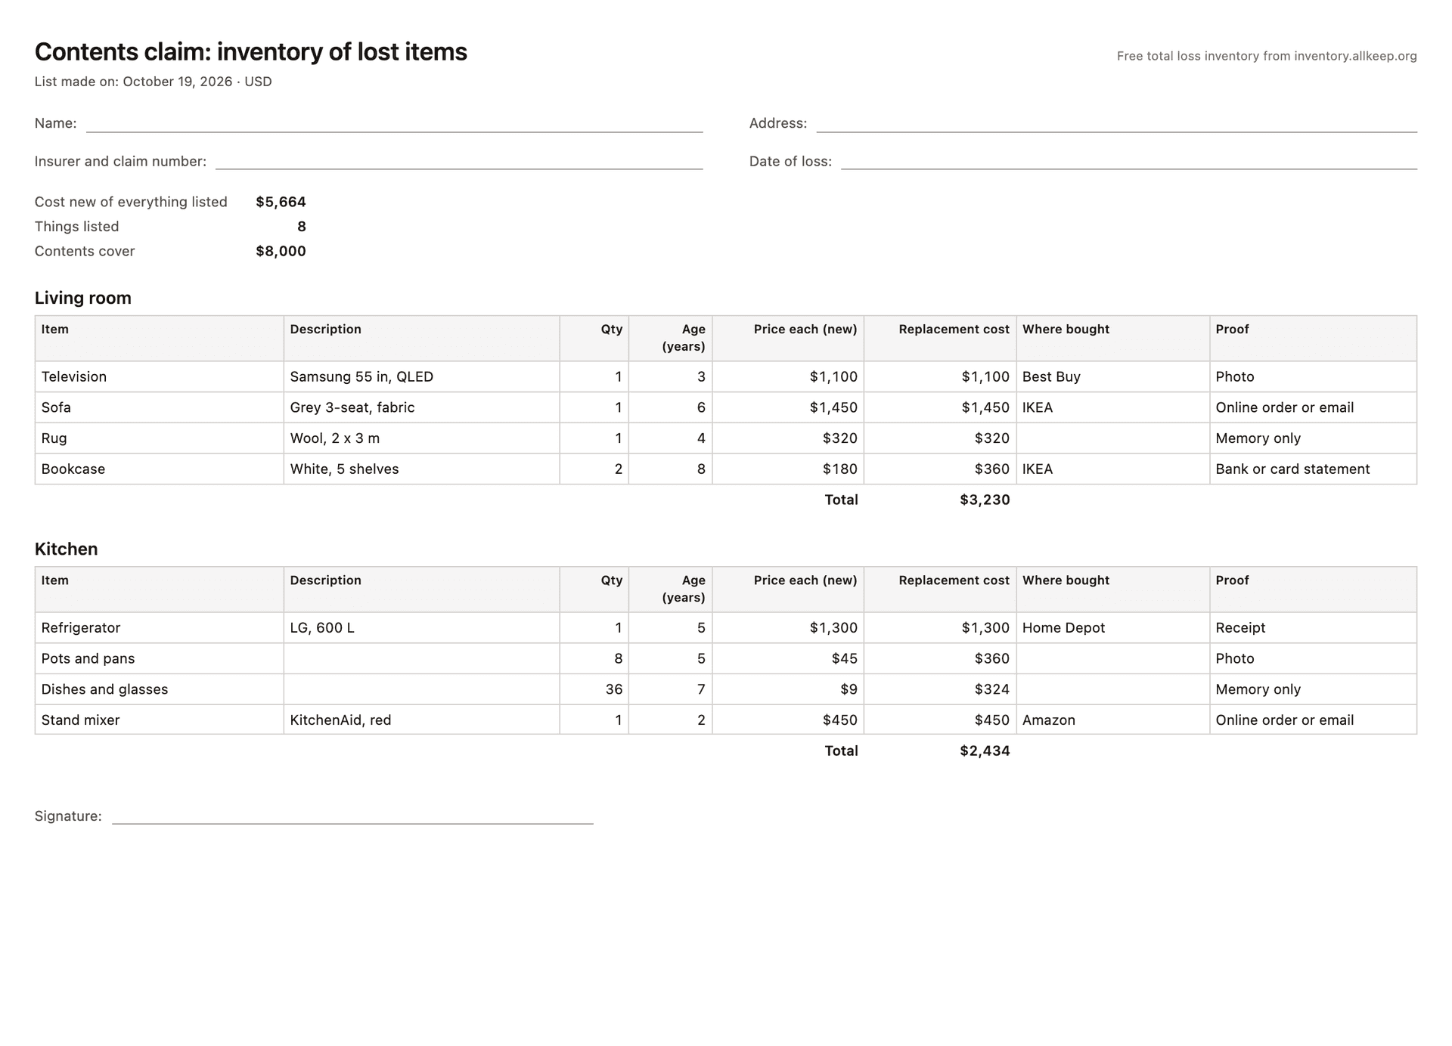Click the 'Home Depot' where bought cell
The width and height of the screenshot is (1452, 1046).
(x=1113, y=628)
